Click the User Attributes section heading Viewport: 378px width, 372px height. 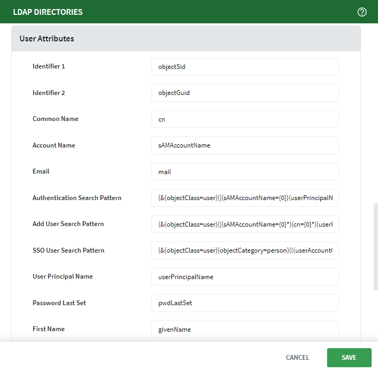[47, 39]
